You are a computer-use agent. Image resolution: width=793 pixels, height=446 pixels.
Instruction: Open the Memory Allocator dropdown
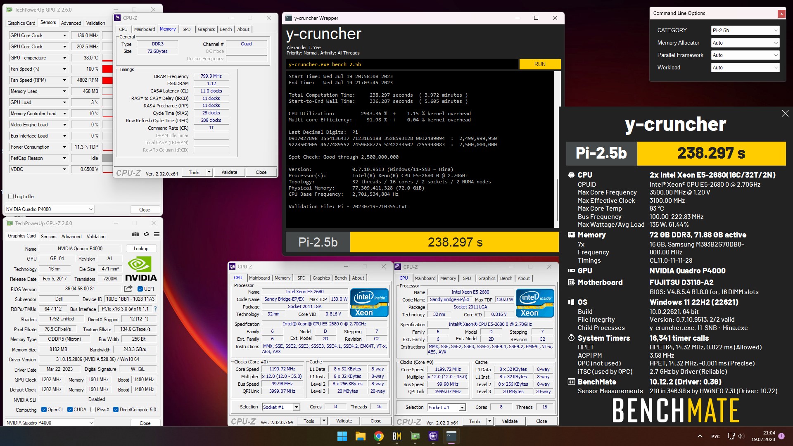click(x=745, y=43)
